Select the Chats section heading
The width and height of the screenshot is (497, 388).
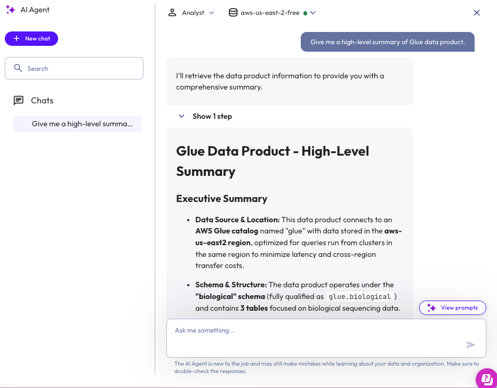[42, 100]
